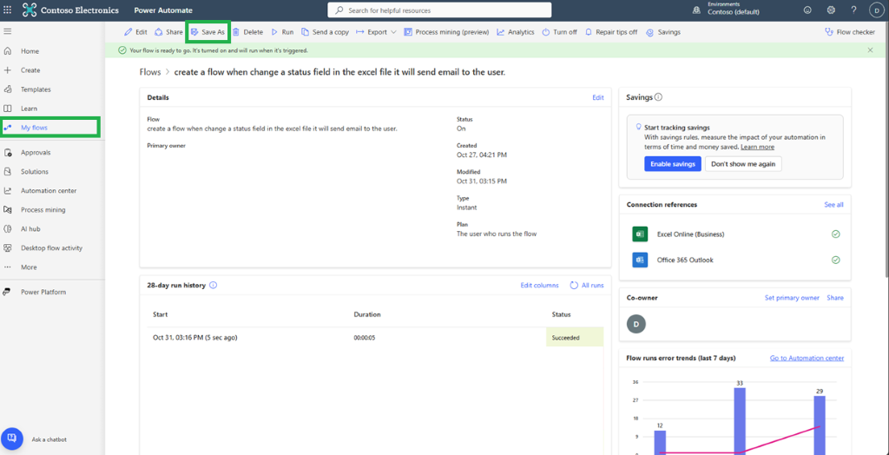Open Savings from the toolbar
Image resolution: width=889 pixels, height=455 pixels.
[x=662, y=32]
